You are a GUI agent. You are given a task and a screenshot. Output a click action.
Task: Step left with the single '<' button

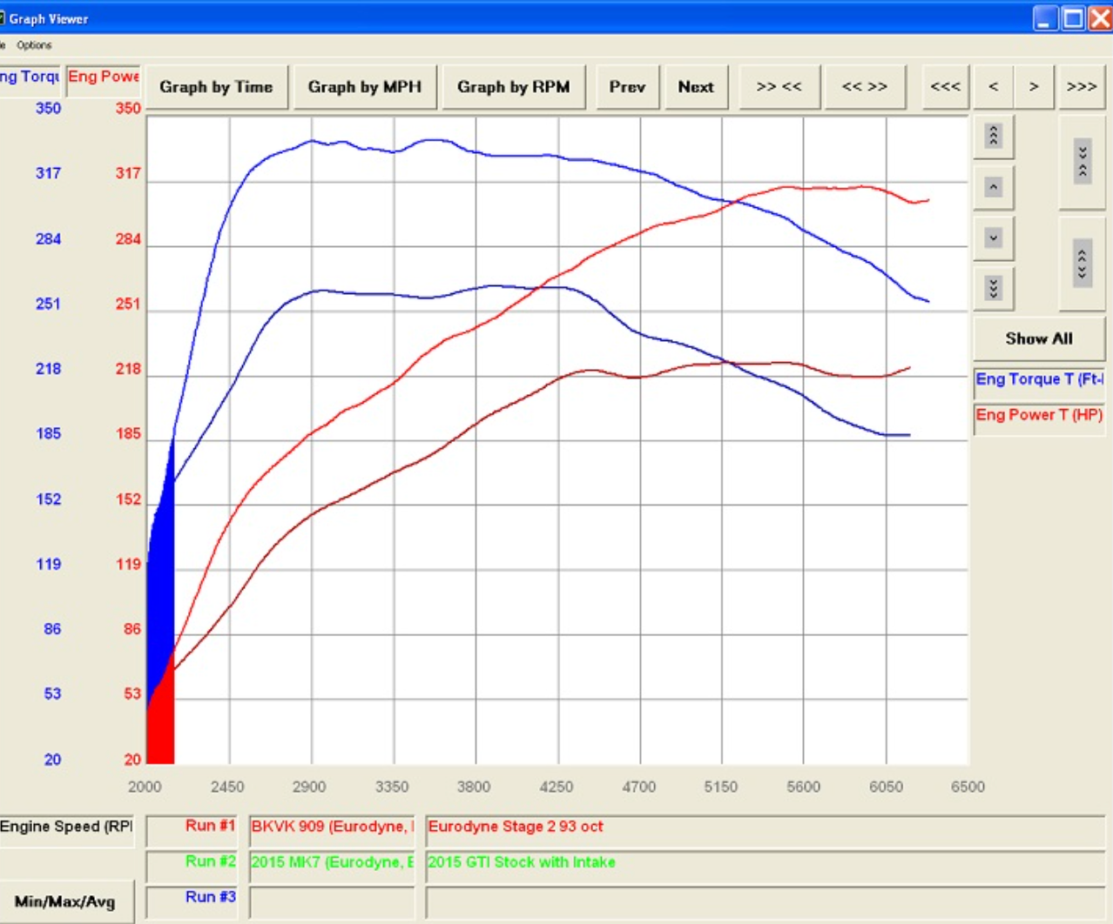coord(993,87)
